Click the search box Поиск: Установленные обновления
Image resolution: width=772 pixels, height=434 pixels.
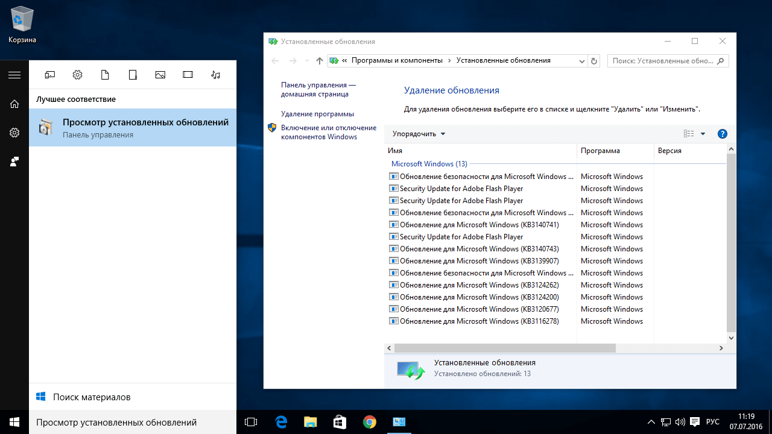pyautogui.click(x=662, y=61)
